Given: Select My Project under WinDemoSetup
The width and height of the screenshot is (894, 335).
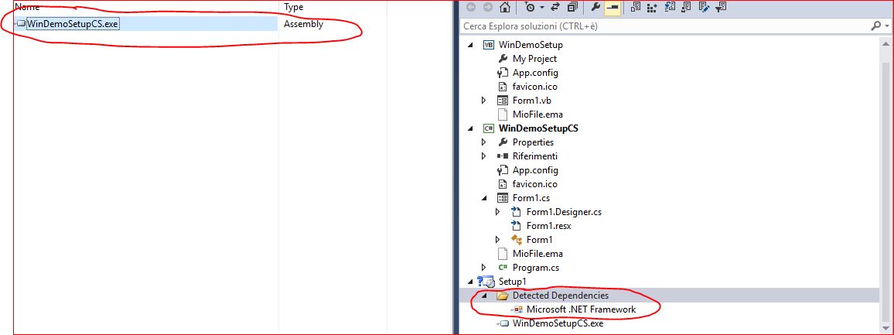Looking at the screenshot, I should (x=534, y=59).
